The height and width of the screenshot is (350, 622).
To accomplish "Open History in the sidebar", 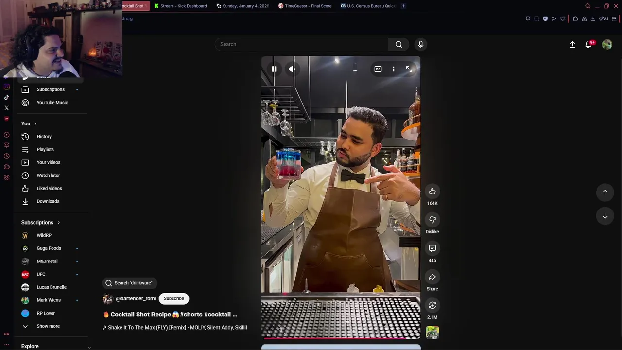I will [x=51, y=137].
